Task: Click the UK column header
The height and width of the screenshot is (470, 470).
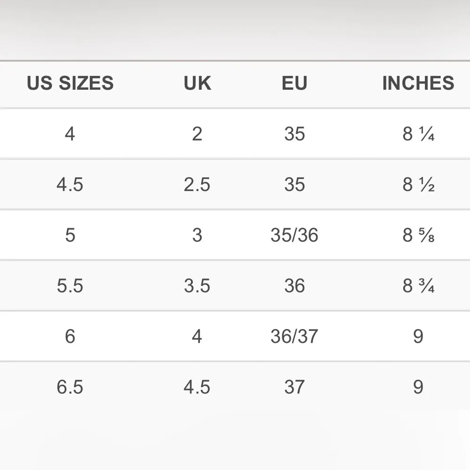Action: point(197,83)
